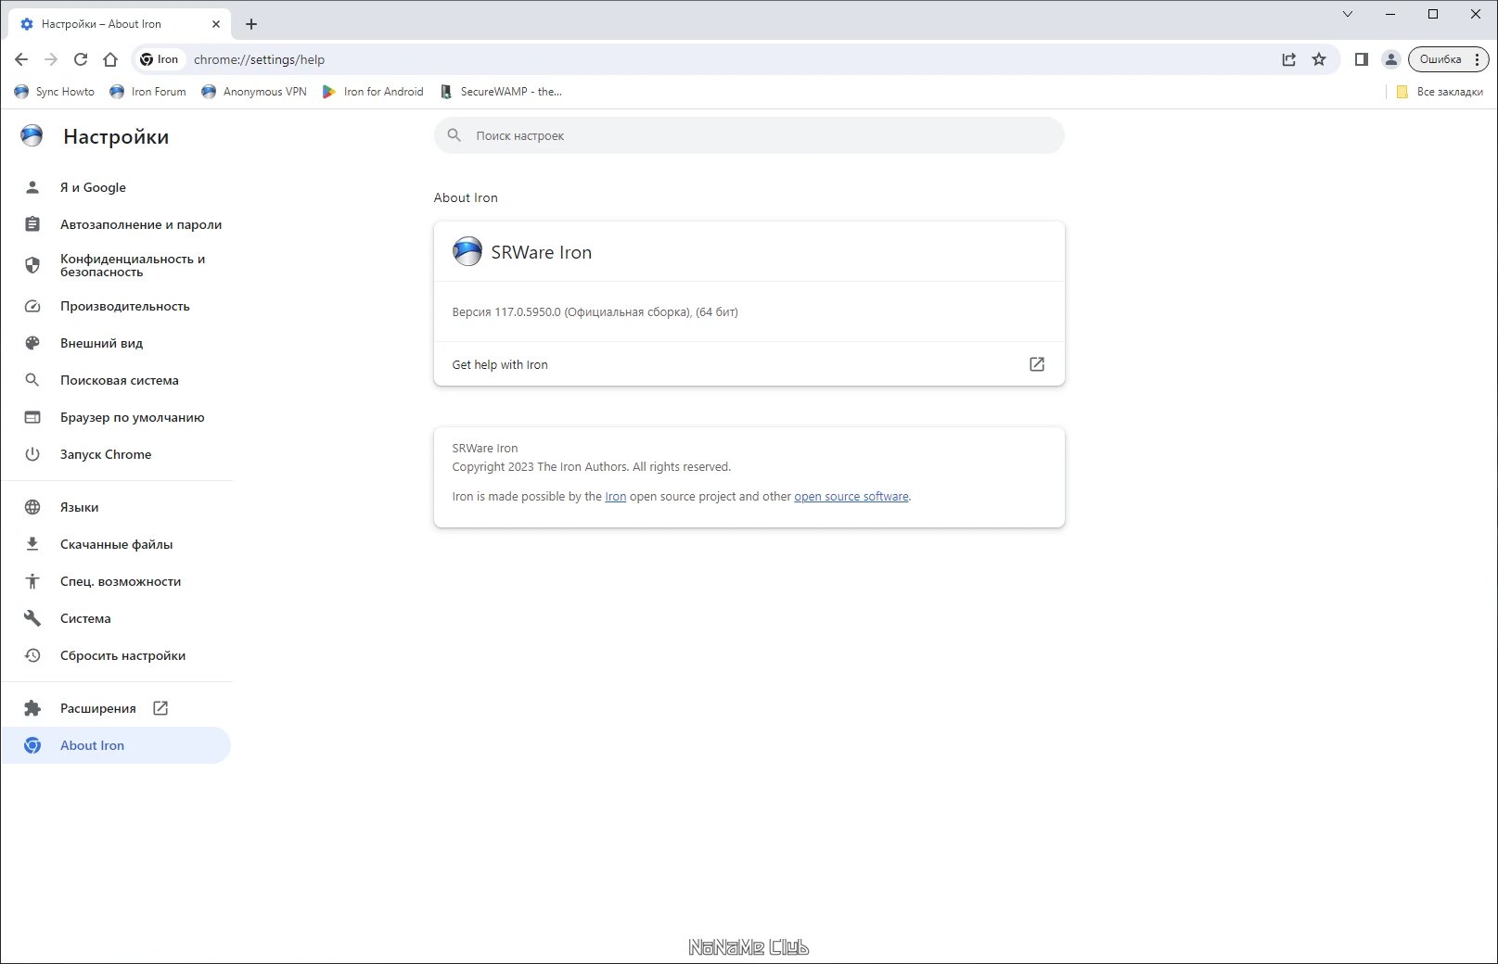1498x964 pixels.
Task: Select About Iron in sidebar
Action: 117,745
